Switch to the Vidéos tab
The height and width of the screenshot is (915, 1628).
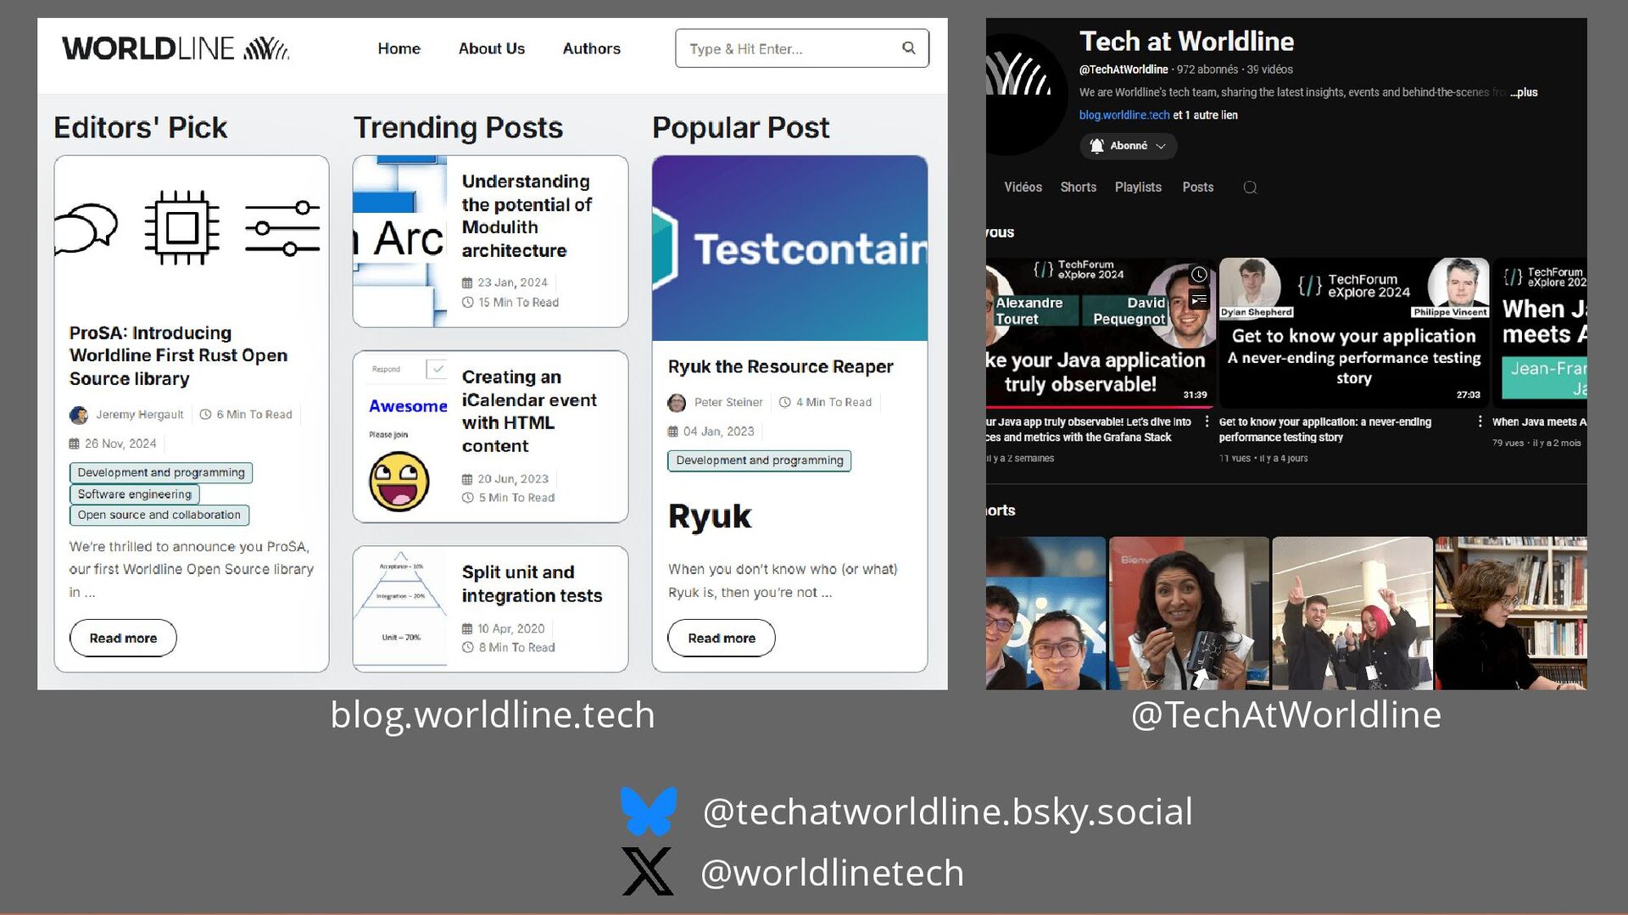click(x=1023, y=187)
